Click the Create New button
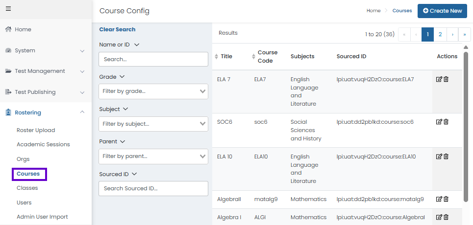473x225 pixels. pos(442,11)
